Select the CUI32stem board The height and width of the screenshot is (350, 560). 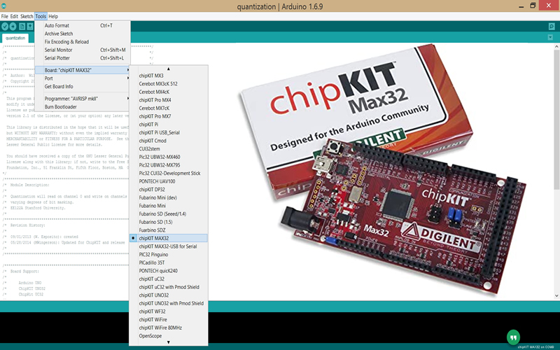pos(168,149)
